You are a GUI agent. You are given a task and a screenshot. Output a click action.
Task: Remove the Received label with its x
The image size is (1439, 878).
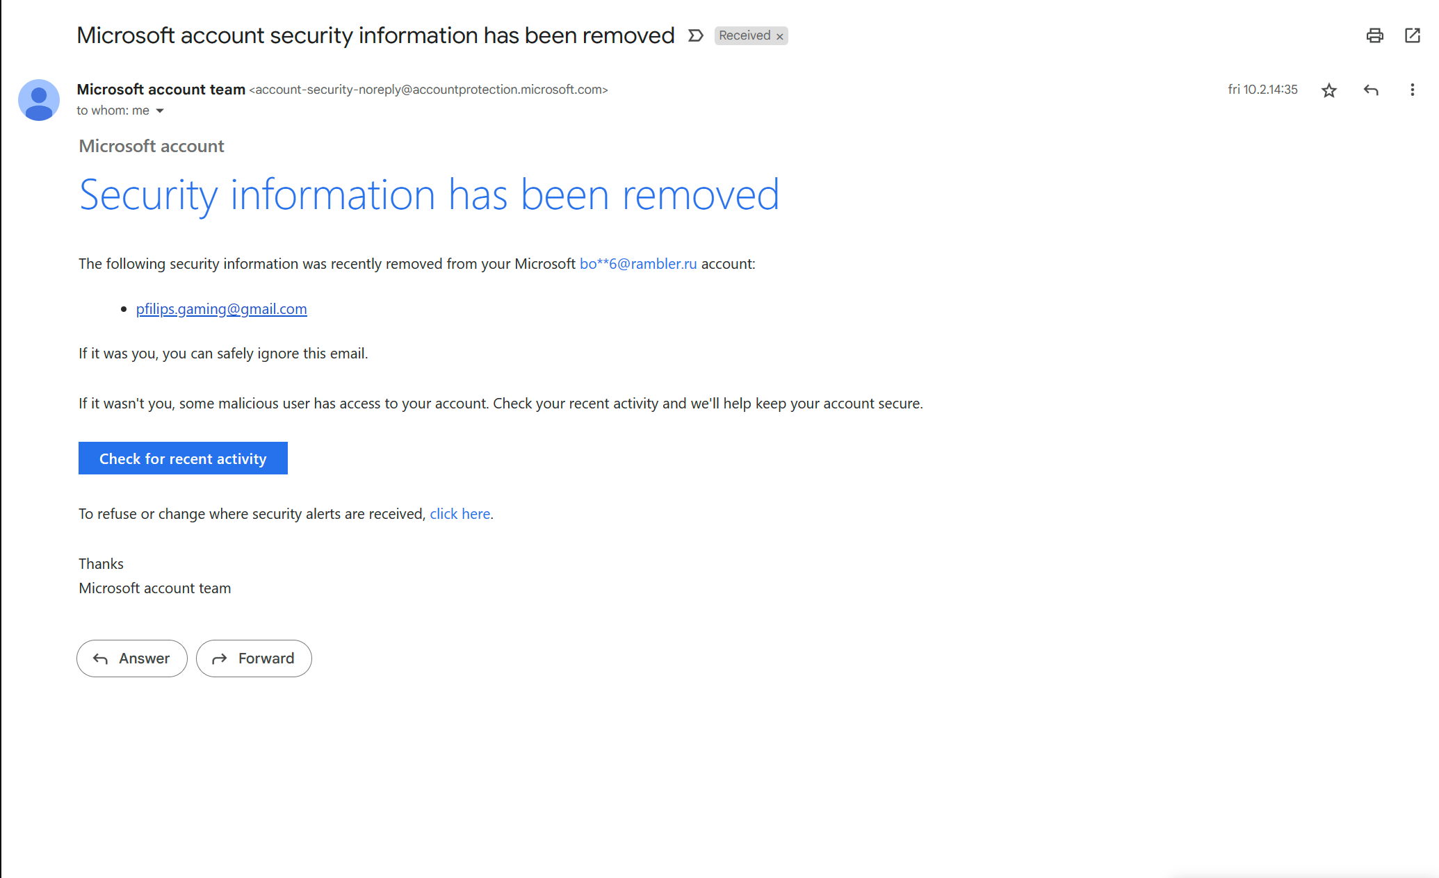click(779, 36)
